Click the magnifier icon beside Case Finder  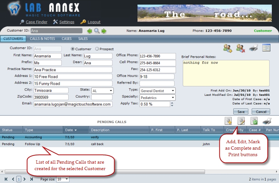point(22,22)
